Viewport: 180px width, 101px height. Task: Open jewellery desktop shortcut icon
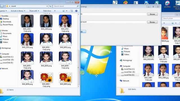pos(167,4)
